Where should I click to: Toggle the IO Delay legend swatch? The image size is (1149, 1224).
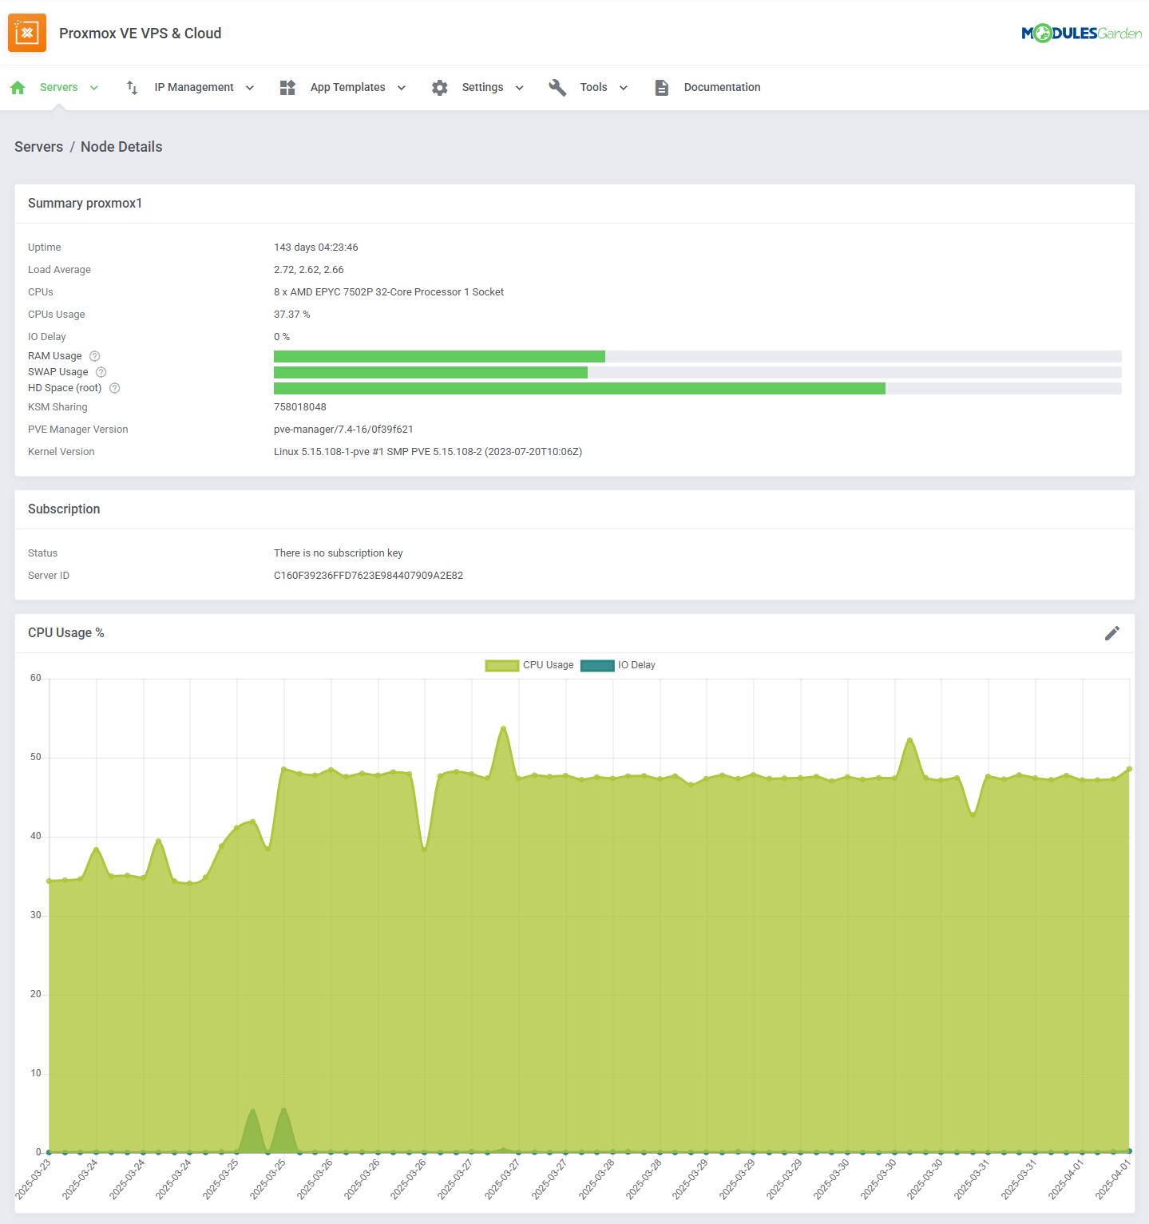(x=597, y=665)
